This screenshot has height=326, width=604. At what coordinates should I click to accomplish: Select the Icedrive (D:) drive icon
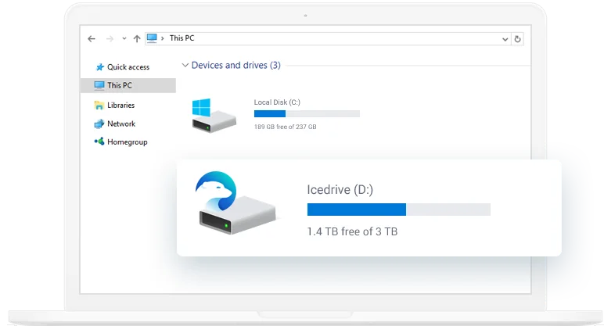tap(235, 202)
